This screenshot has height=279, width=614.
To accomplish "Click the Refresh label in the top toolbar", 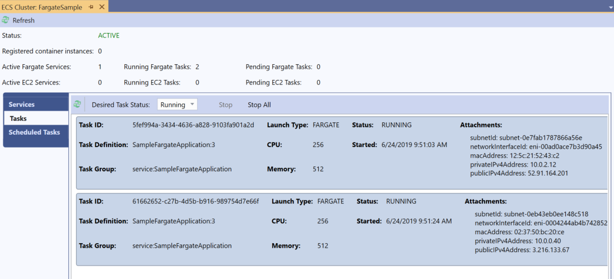I will tap(24, 20).
